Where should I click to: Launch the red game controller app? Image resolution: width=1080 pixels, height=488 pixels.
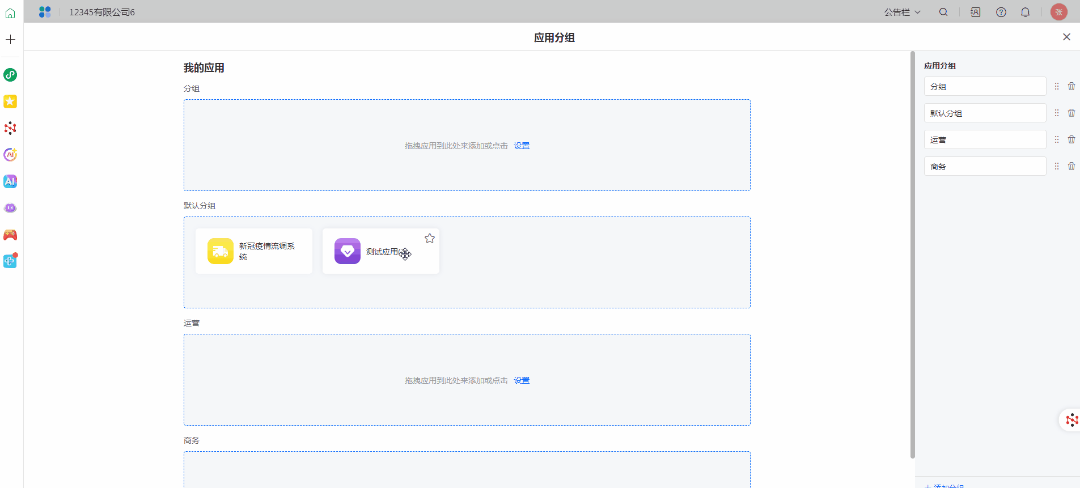[10, 235]
